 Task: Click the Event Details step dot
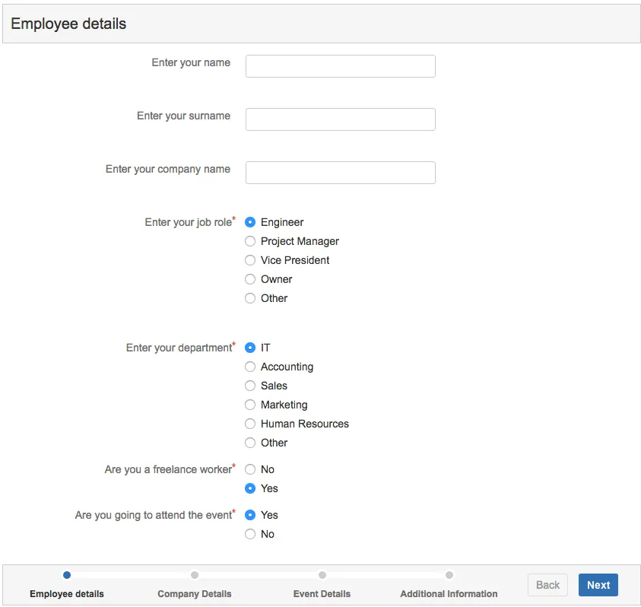coord(322,575)
